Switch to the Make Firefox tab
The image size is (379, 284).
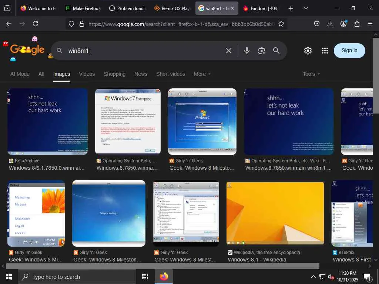[83, 8]
